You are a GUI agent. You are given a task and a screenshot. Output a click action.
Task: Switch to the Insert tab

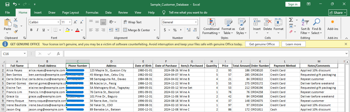click(38, 13)
